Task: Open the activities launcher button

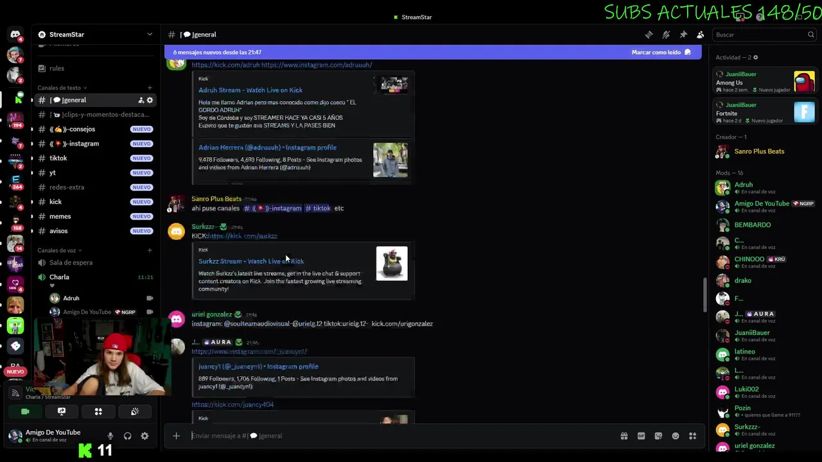Action: click(98, 411)
